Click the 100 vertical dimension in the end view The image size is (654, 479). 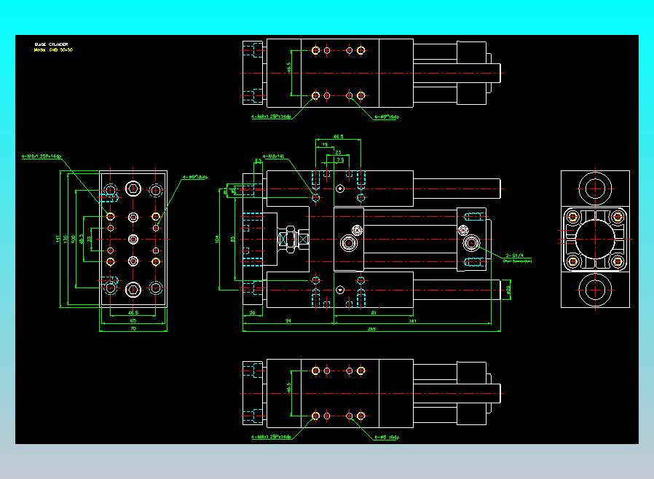click(74, 239)
